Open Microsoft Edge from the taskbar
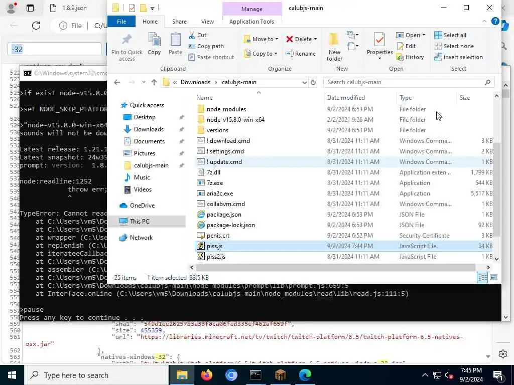Viewport: 514px width, 385px height. pyautogui.click(x=305, y=375)
